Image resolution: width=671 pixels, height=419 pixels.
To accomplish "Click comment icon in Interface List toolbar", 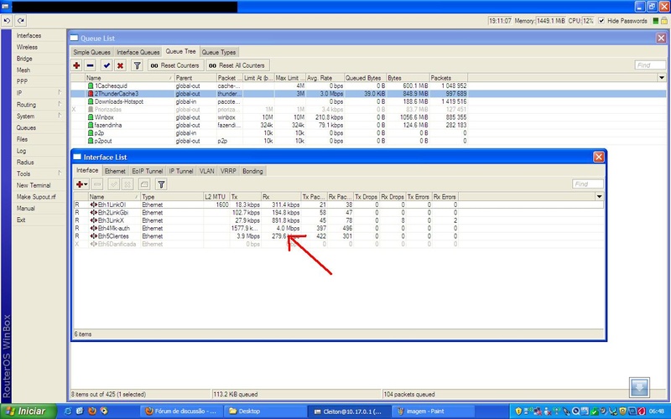I will tap(143, 184).
